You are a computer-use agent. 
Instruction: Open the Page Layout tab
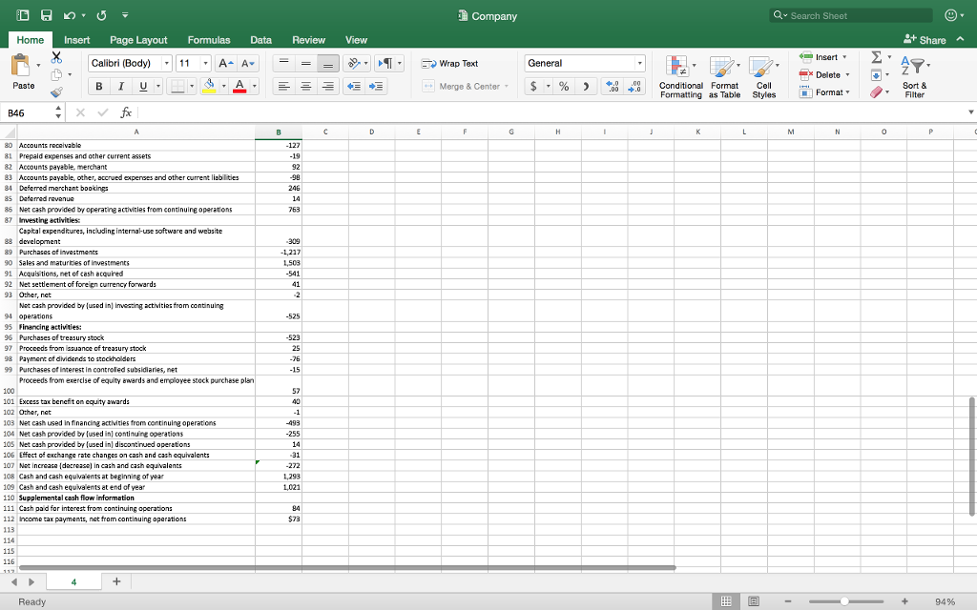click(138, 40)
